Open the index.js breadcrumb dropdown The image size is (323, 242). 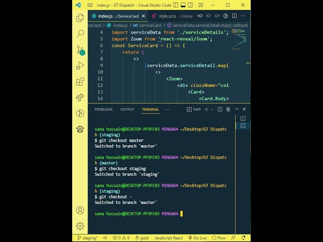click(117, 25)
